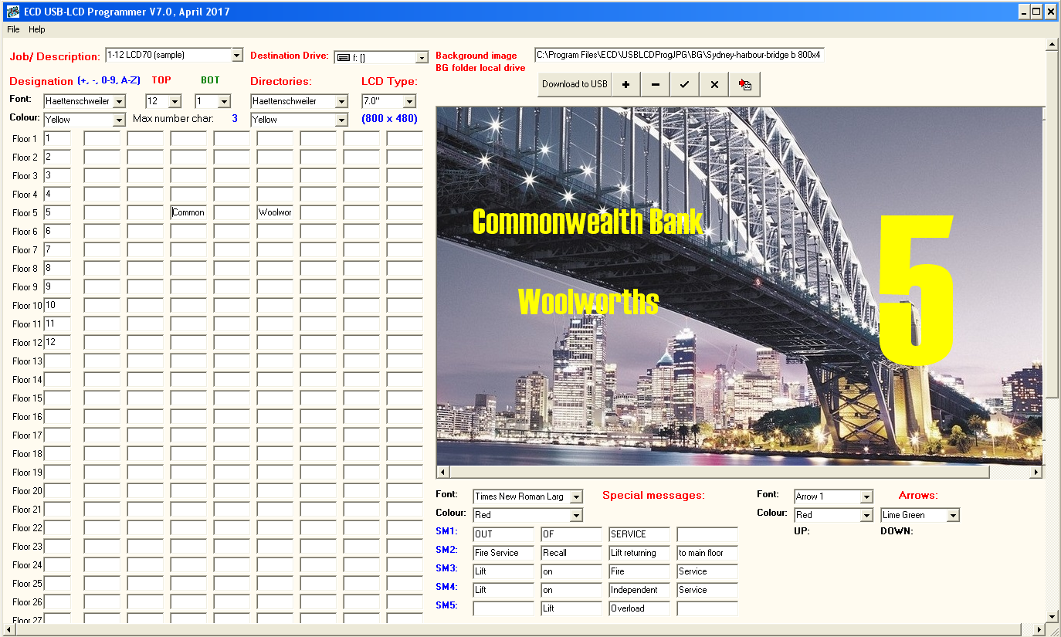The image size is (1061, 637).
Task: Click SM2 field 'Recall'
Action: (x=571, y=553)
